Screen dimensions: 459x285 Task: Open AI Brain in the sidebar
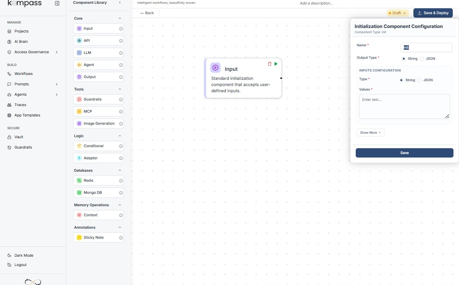[18, 41]
